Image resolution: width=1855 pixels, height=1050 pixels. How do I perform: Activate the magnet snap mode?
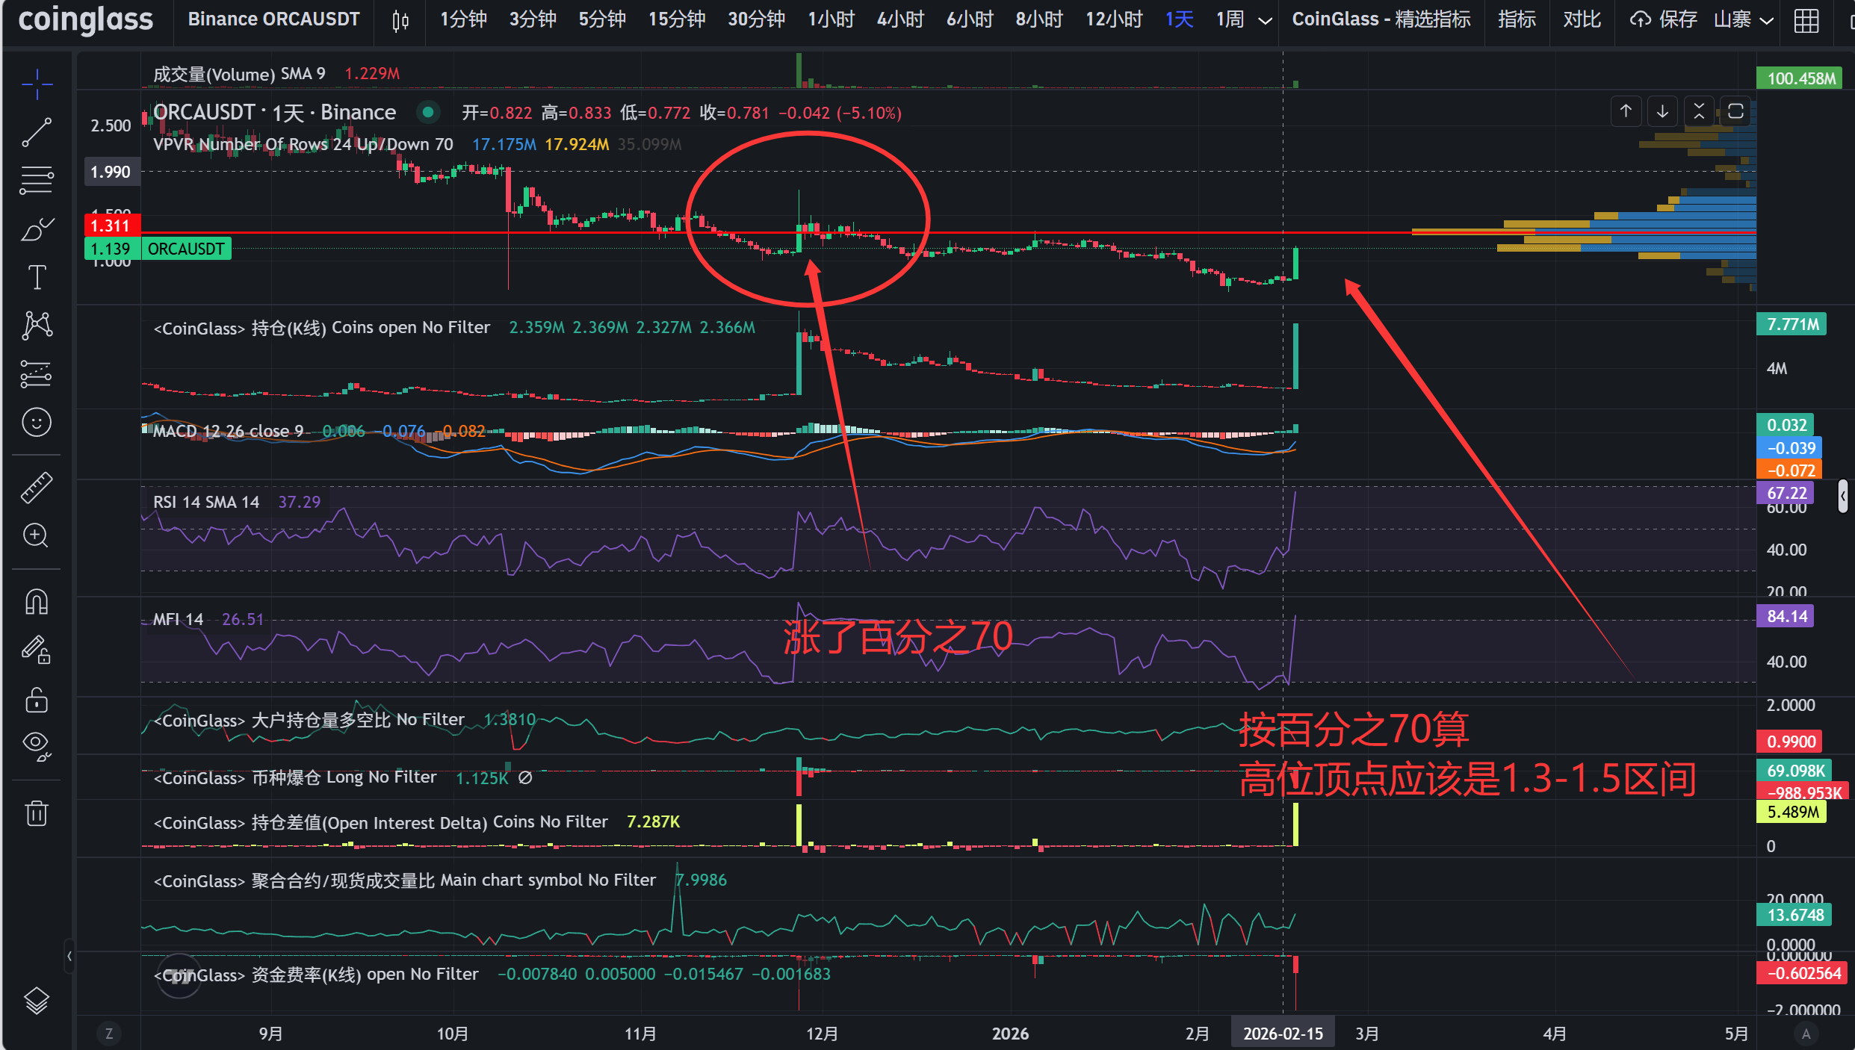tap(36, 602)
